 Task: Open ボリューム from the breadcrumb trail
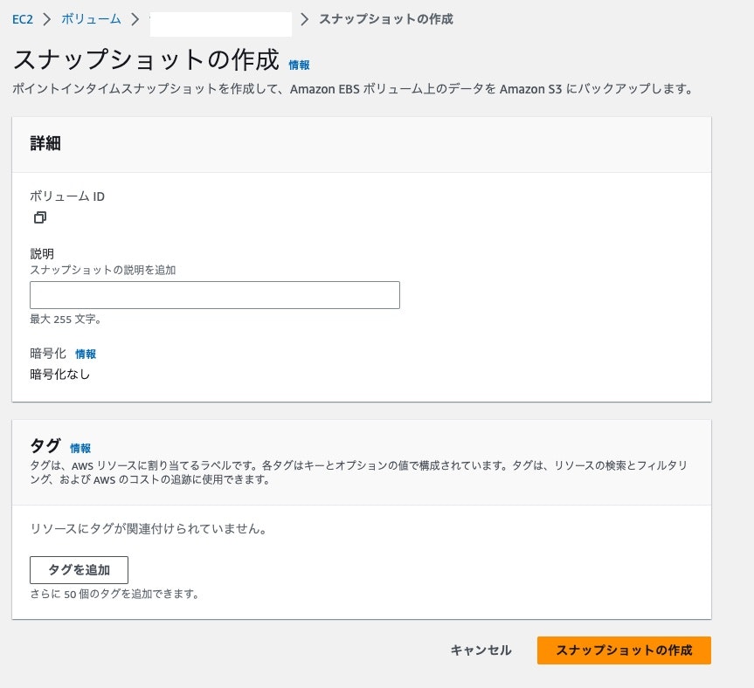coord(91,18)
